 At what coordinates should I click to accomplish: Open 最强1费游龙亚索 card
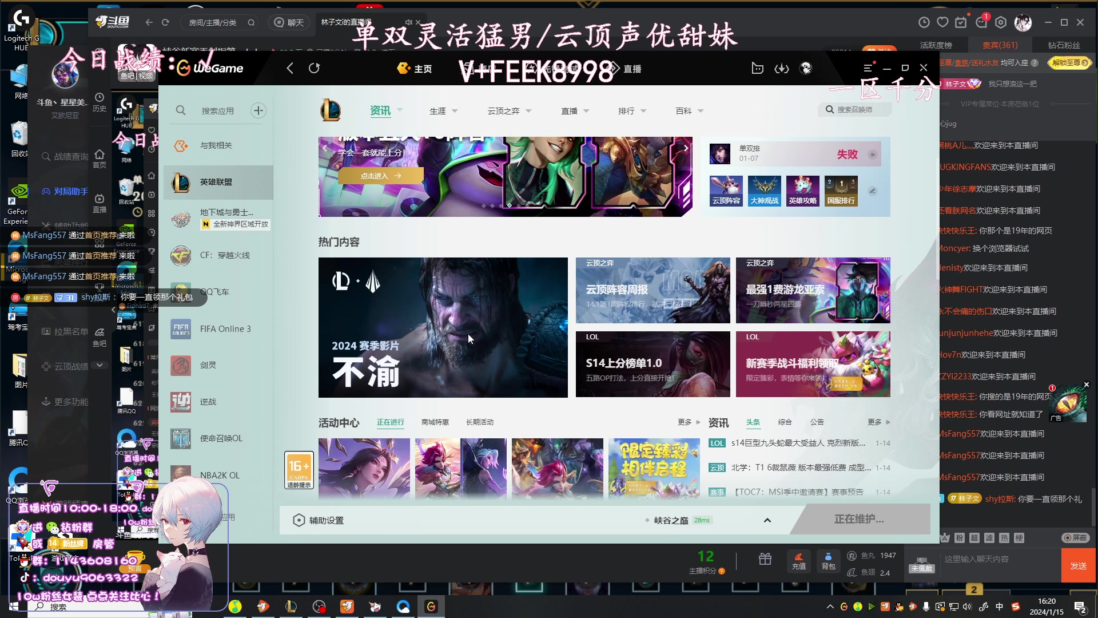click(x=813, y=290)
